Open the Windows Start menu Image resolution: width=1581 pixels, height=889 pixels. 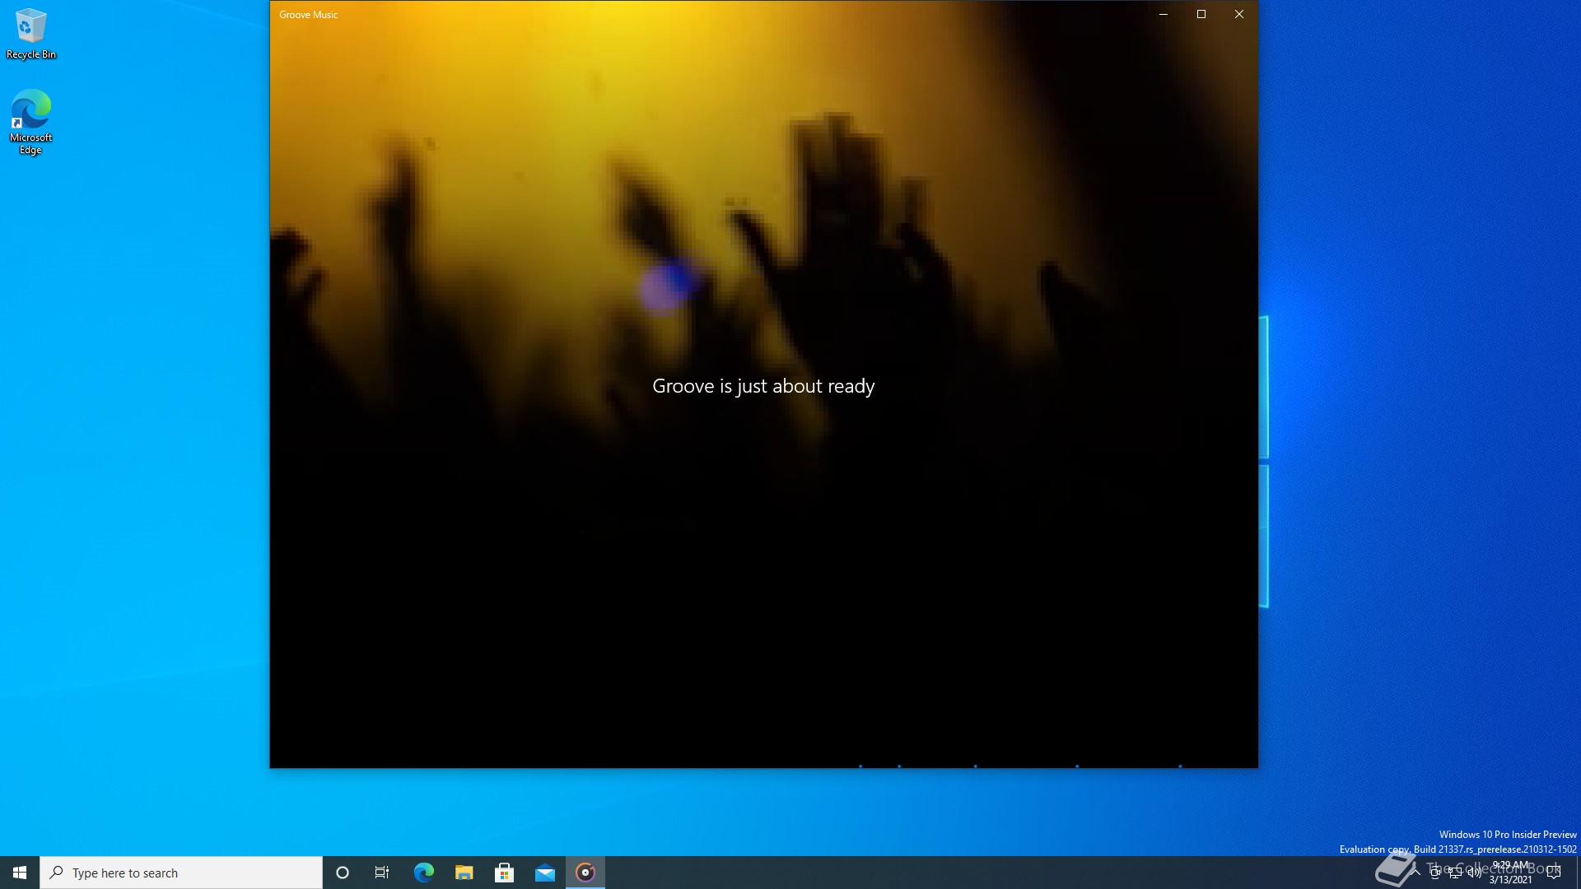(x=20, y=873)
